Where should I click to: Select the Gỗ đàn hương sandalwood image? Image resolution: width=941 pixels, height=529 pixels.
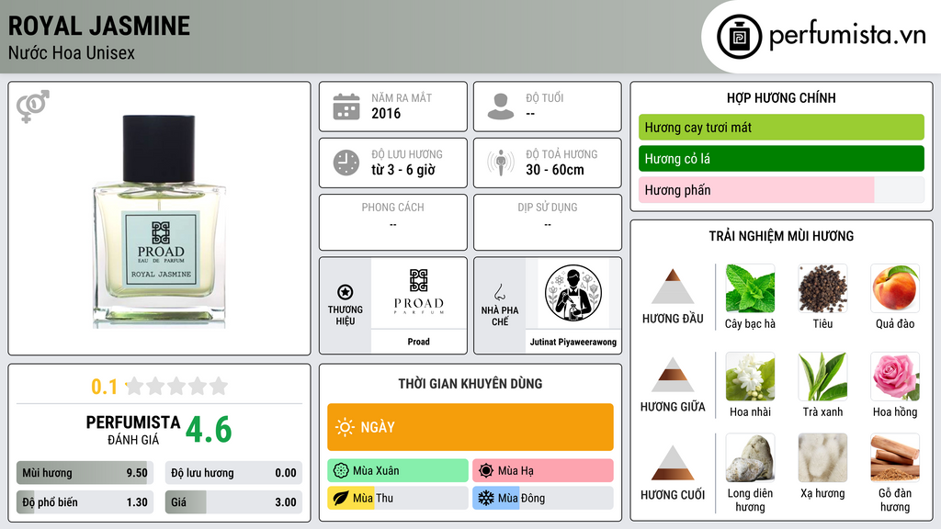pyautogui.click(x=895, y=458)
